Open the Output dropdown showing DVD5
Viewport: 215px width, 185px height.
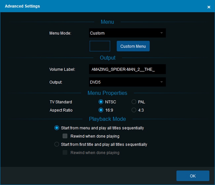127,82
